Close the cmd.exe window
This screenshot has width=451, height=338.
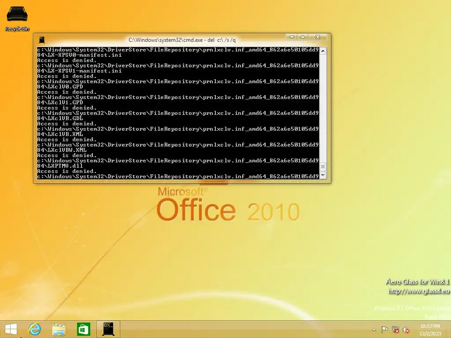(318, 37)
